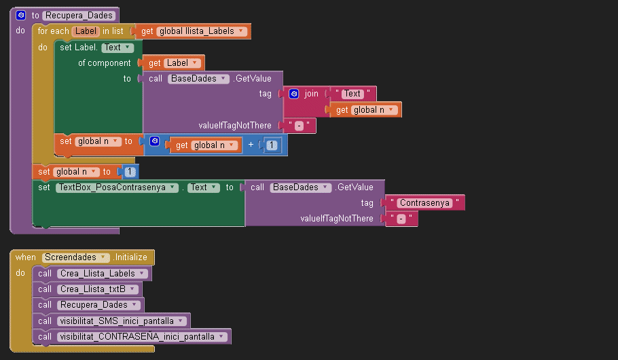Click the number 1 in the addition block
618x360 pixels.
[x=272, y=145]
